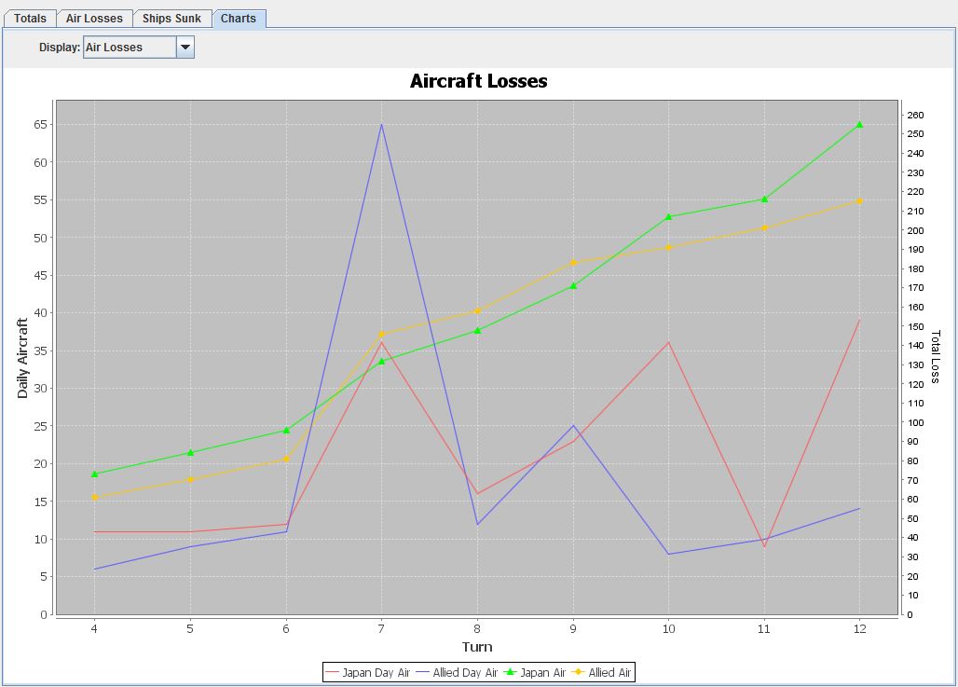Click the yellow diamond legend marker
Screen dimensions: 958x687
click(578, 672)
